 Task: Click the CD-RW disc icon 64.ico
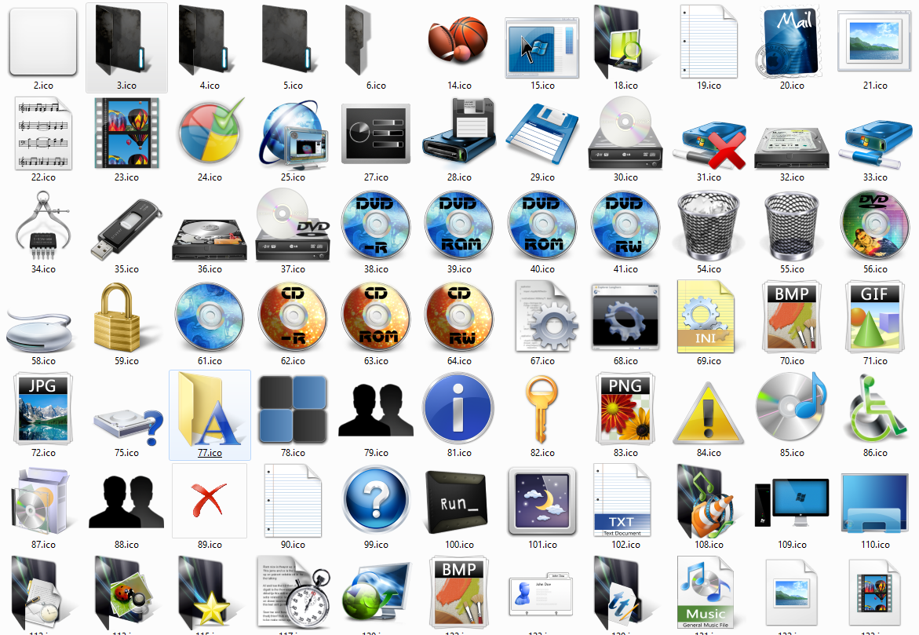(x=458, y=316)
